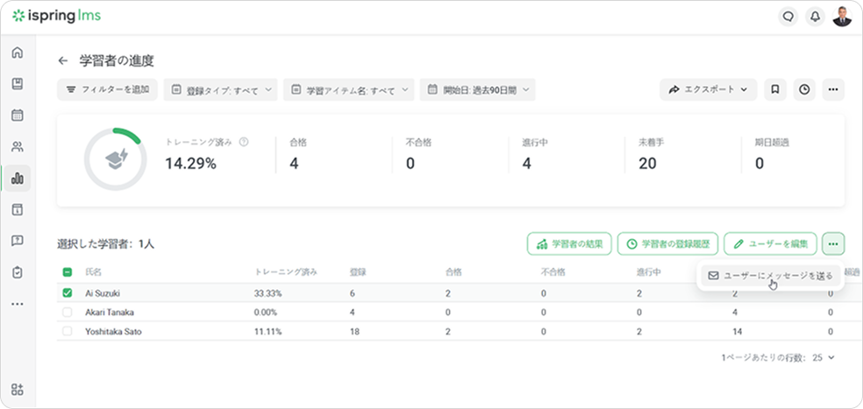Click the bookmark icon beside Export
Image resolution: width=863 pixels, height=409 pixels.
click(x=775, y=89)
